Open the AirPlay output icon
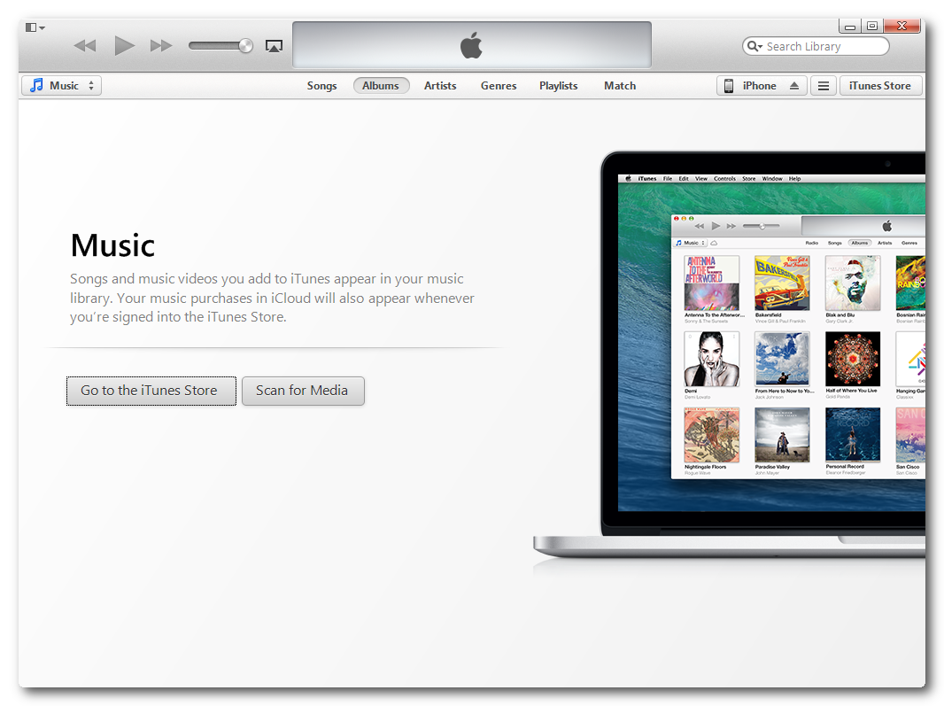Image resolution: width=944 pixels, height=706 pixels. pyautogui.click(x=274, y=46)
